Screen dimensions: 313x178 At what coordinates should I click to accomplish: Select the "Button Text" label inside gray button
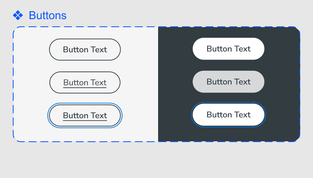coord(228,81)
